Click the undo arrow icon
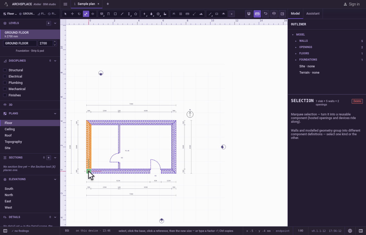 [x=266, y=14]
